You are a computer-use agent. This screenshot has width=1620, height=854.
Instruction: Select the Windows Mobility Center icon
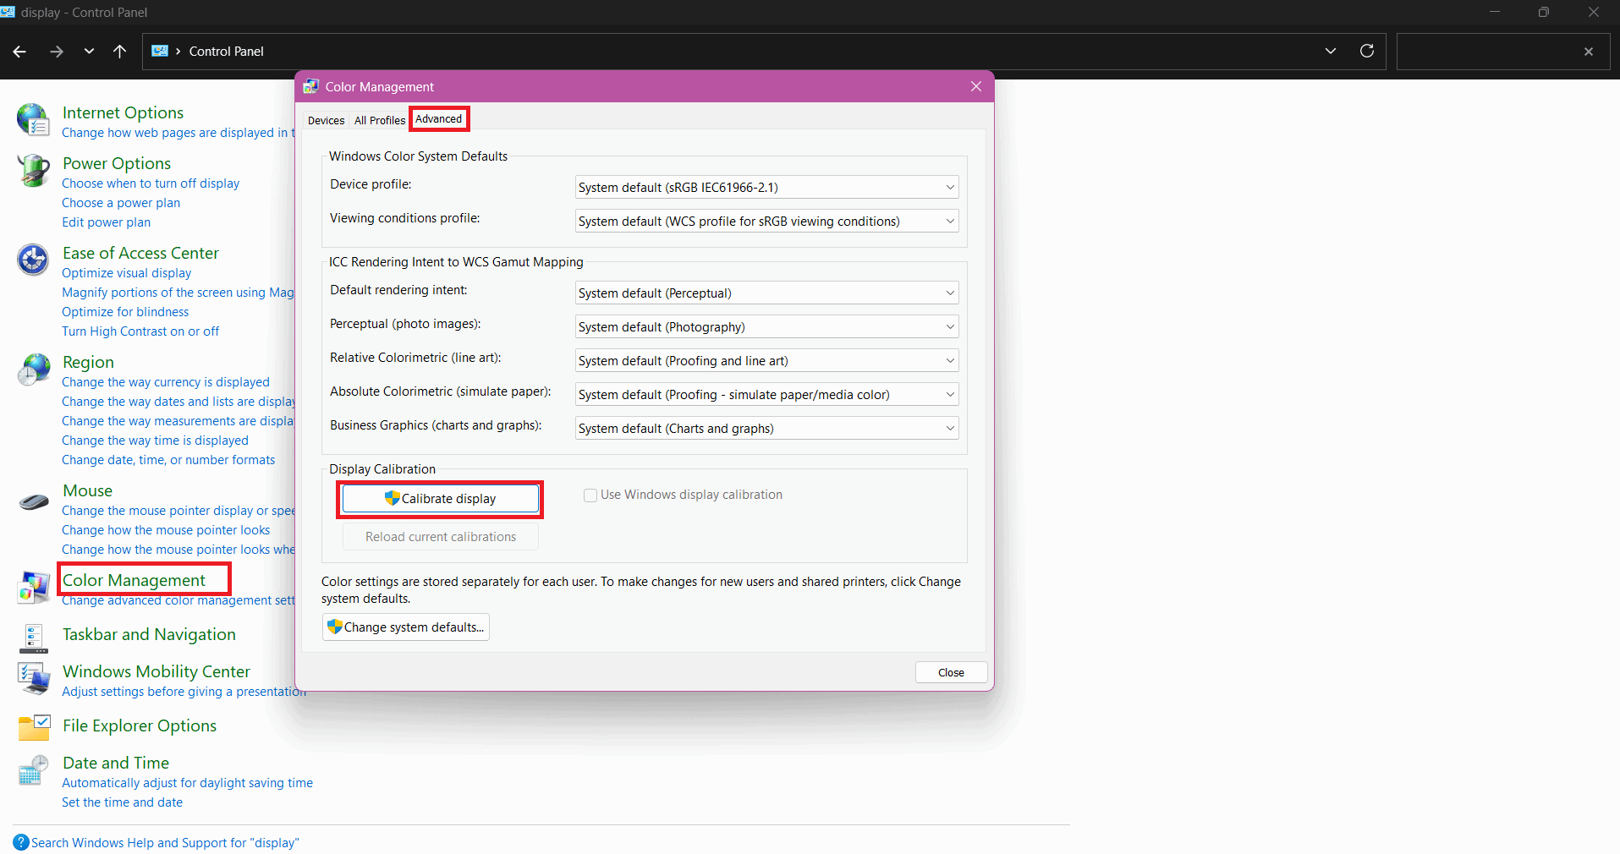pyautogui.click(x=33, y=679)
